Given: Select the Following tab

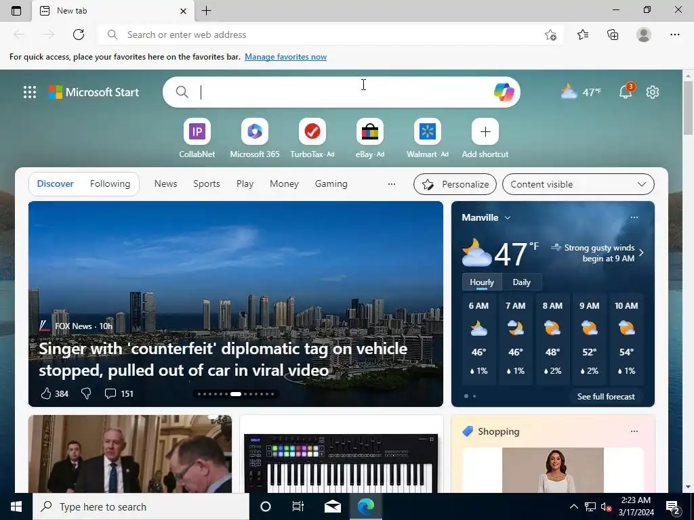Looking at the screenshot, I should pos(110,183).
